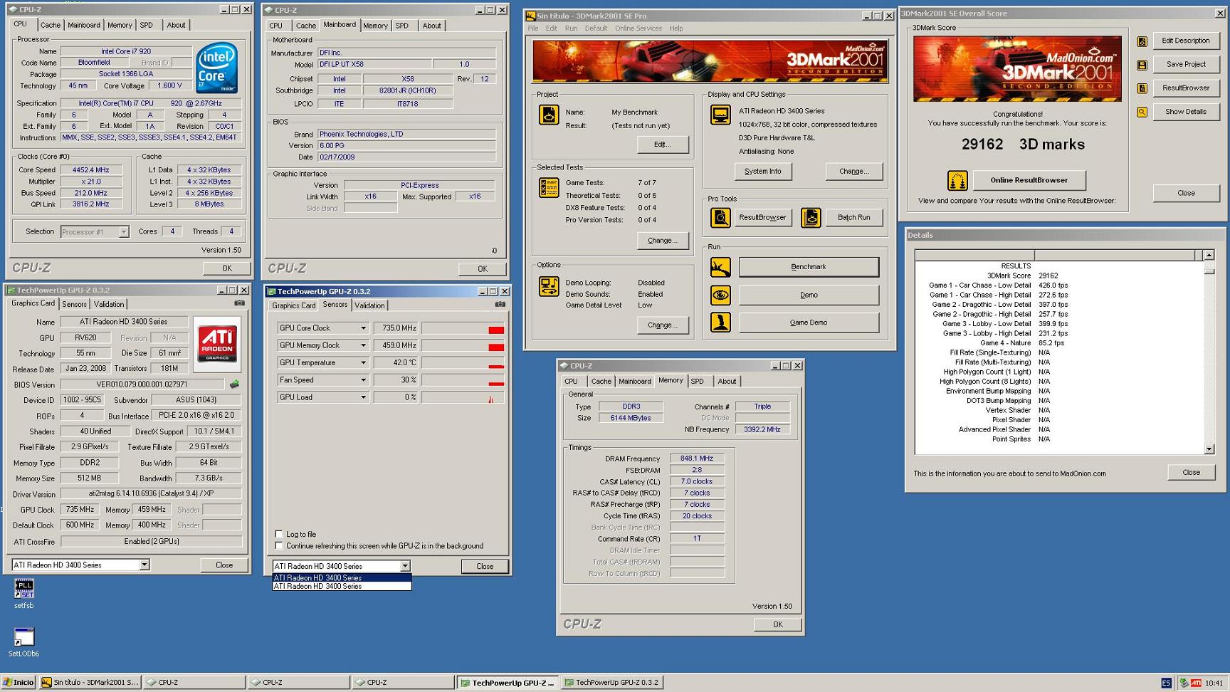Open the card selector dropdown in left GPU-Z
The image size is (1230, 692).
(144, 565)
